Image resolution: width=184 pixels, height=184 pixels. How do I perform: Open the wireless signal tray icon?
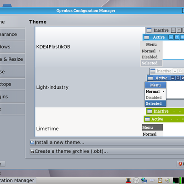tap(136, 180)
